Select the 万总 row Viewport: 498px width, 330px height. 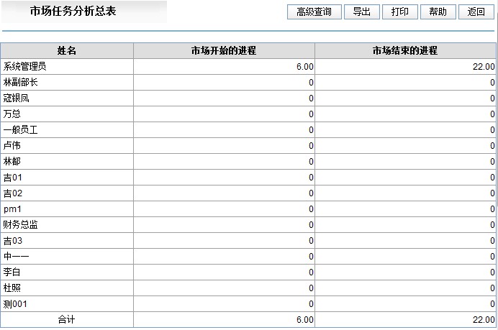12,114
